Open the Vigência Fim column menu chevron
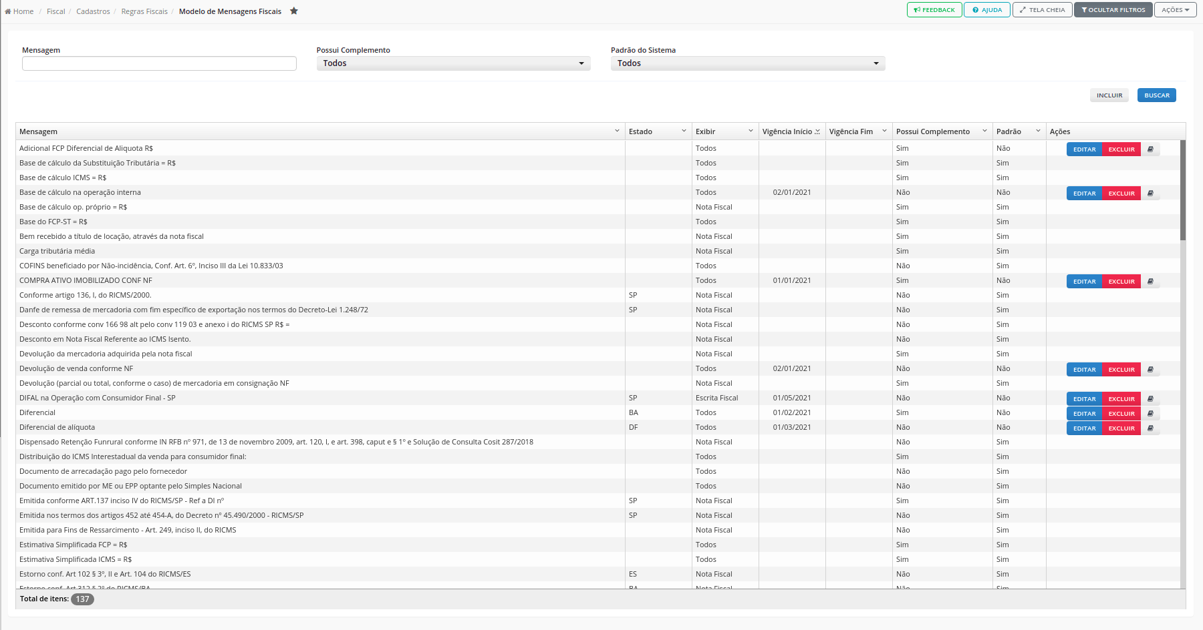The image size is (1203, 630). [884, 131]
